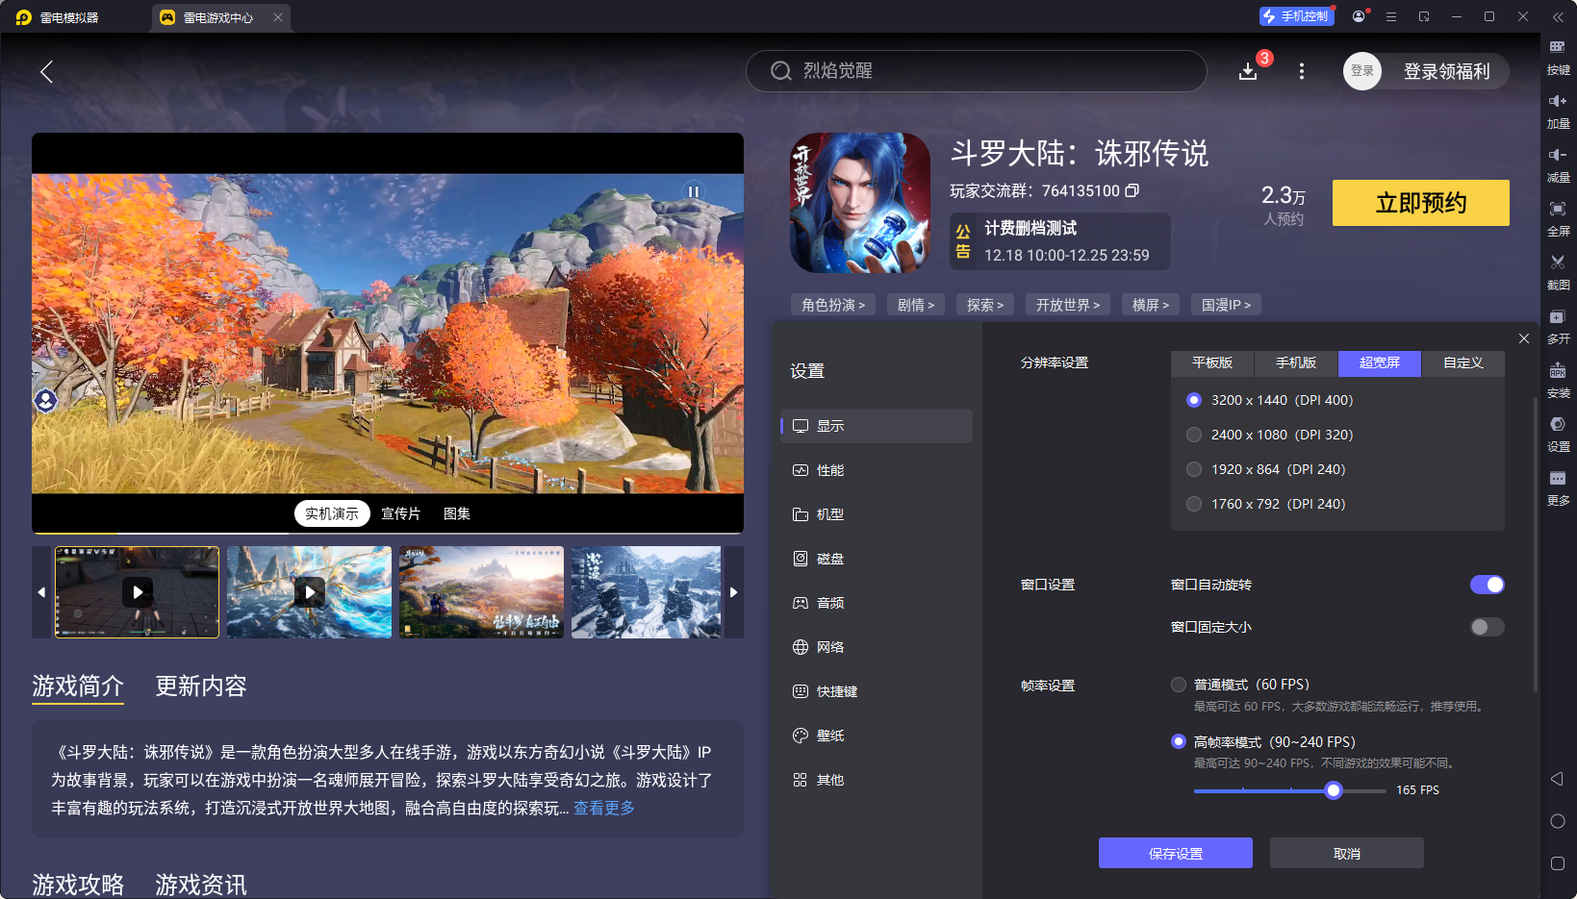Image resolution: width=1577 pixels, height=899 pixels.
Task: Open the 多开 multi-instance manager icon
Action: [1559, 327]
